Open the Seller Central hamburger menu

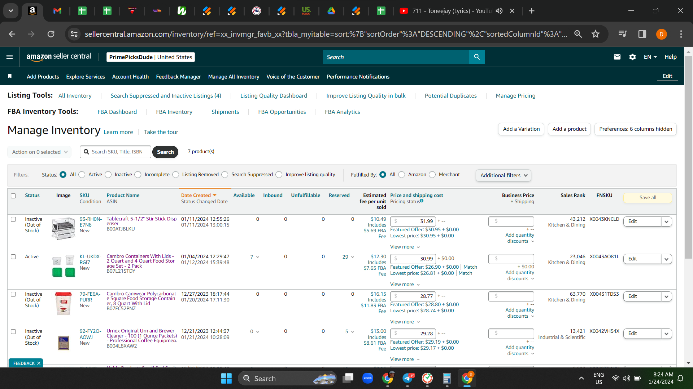(10, 57)
